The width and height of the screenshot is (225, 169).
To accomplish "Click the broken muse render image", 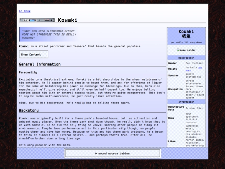I will 186,50.
